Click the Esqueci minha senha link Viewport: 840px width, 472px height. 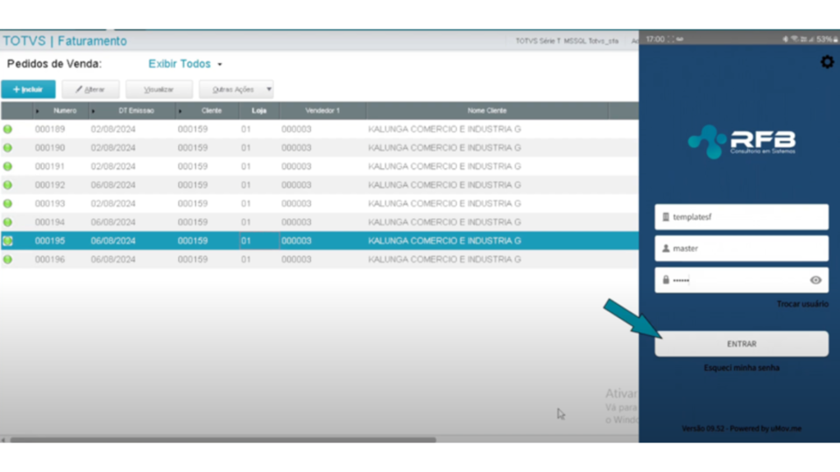tap(742, 368)
